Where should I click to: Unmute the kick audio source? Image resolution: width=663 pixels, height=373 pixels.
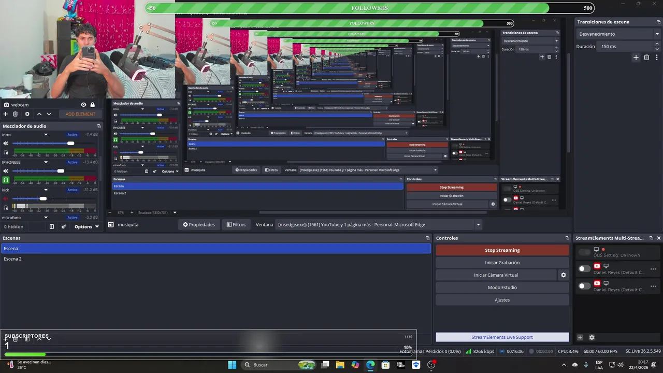tap(6, 198)
